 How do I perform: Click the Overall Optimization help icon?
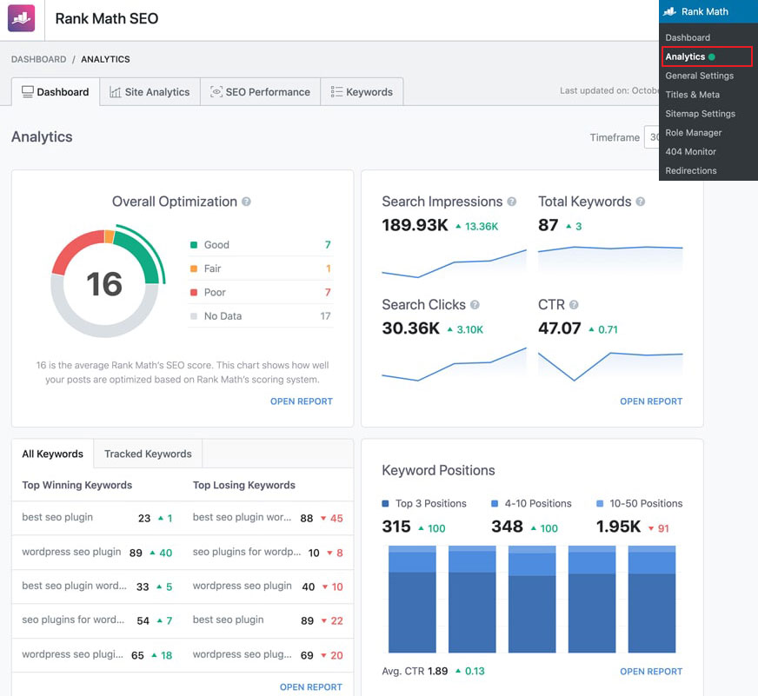point(246,202)
